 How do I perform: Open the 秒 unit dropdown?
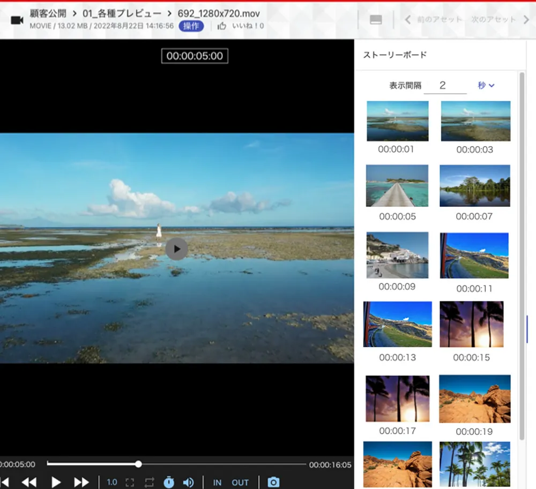pyautogui.click(x=486, y=85)
